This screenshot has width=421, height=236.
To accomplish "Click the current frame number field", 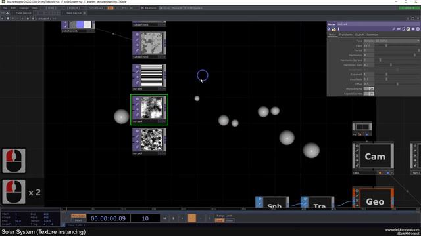I will point(145,218).
